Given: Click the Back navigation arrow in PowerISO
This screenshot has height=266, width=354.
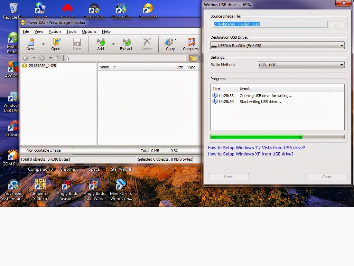Looking at the screenshot, I should coord(25,58).
